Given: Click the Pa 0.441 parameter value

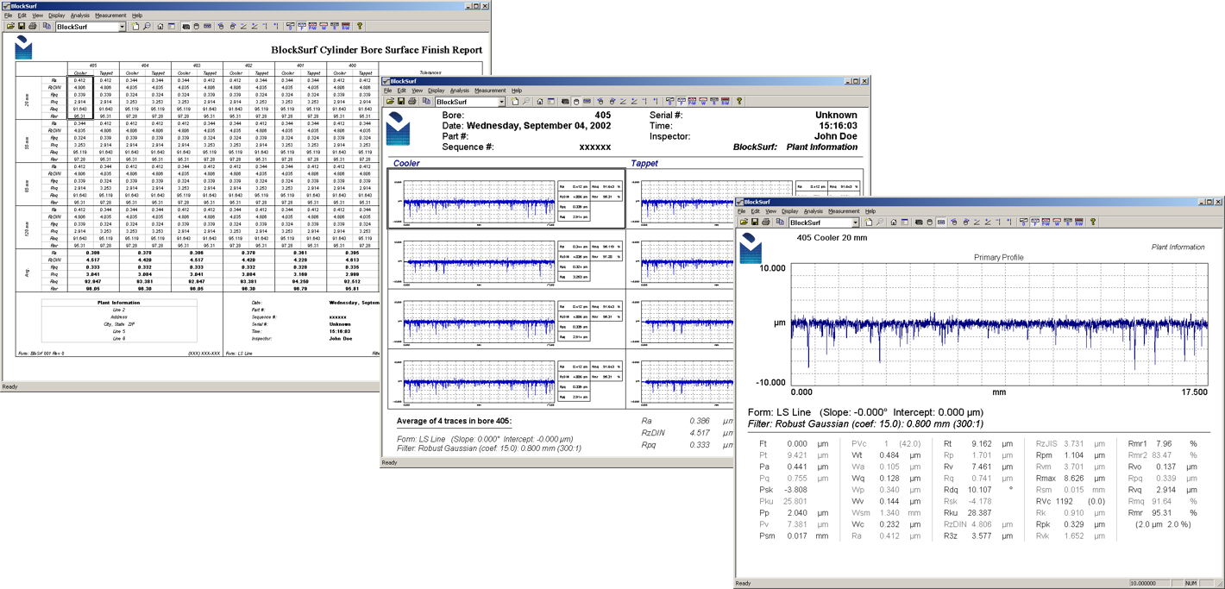Looking at the screenshot, I should click(795, 466).
